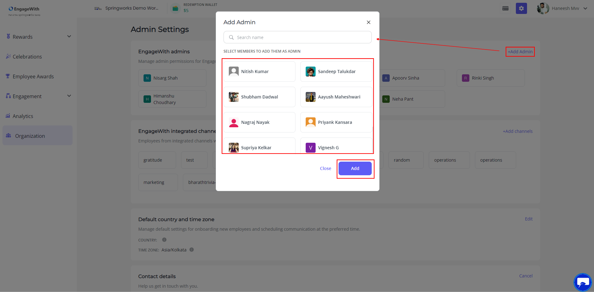Image resolution: width=594 pixels, height=292 pixels.
Task: Click Nisarg Shah admin card
Action: (x=172, y=78)
